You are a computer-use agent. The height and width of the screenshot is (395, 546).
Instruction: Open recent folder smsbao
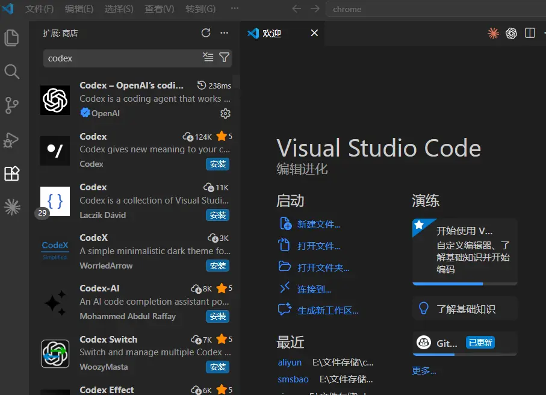pos(293,379)
